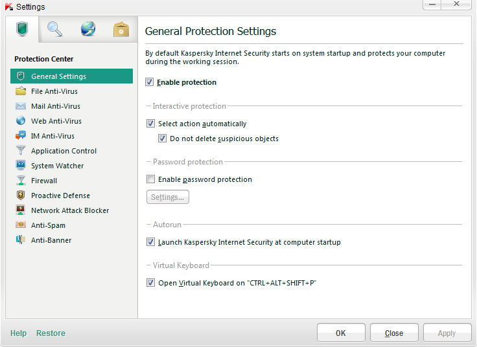Click the OK button
The height and width of the screenshot is (347, 477).
click(341, 333)
